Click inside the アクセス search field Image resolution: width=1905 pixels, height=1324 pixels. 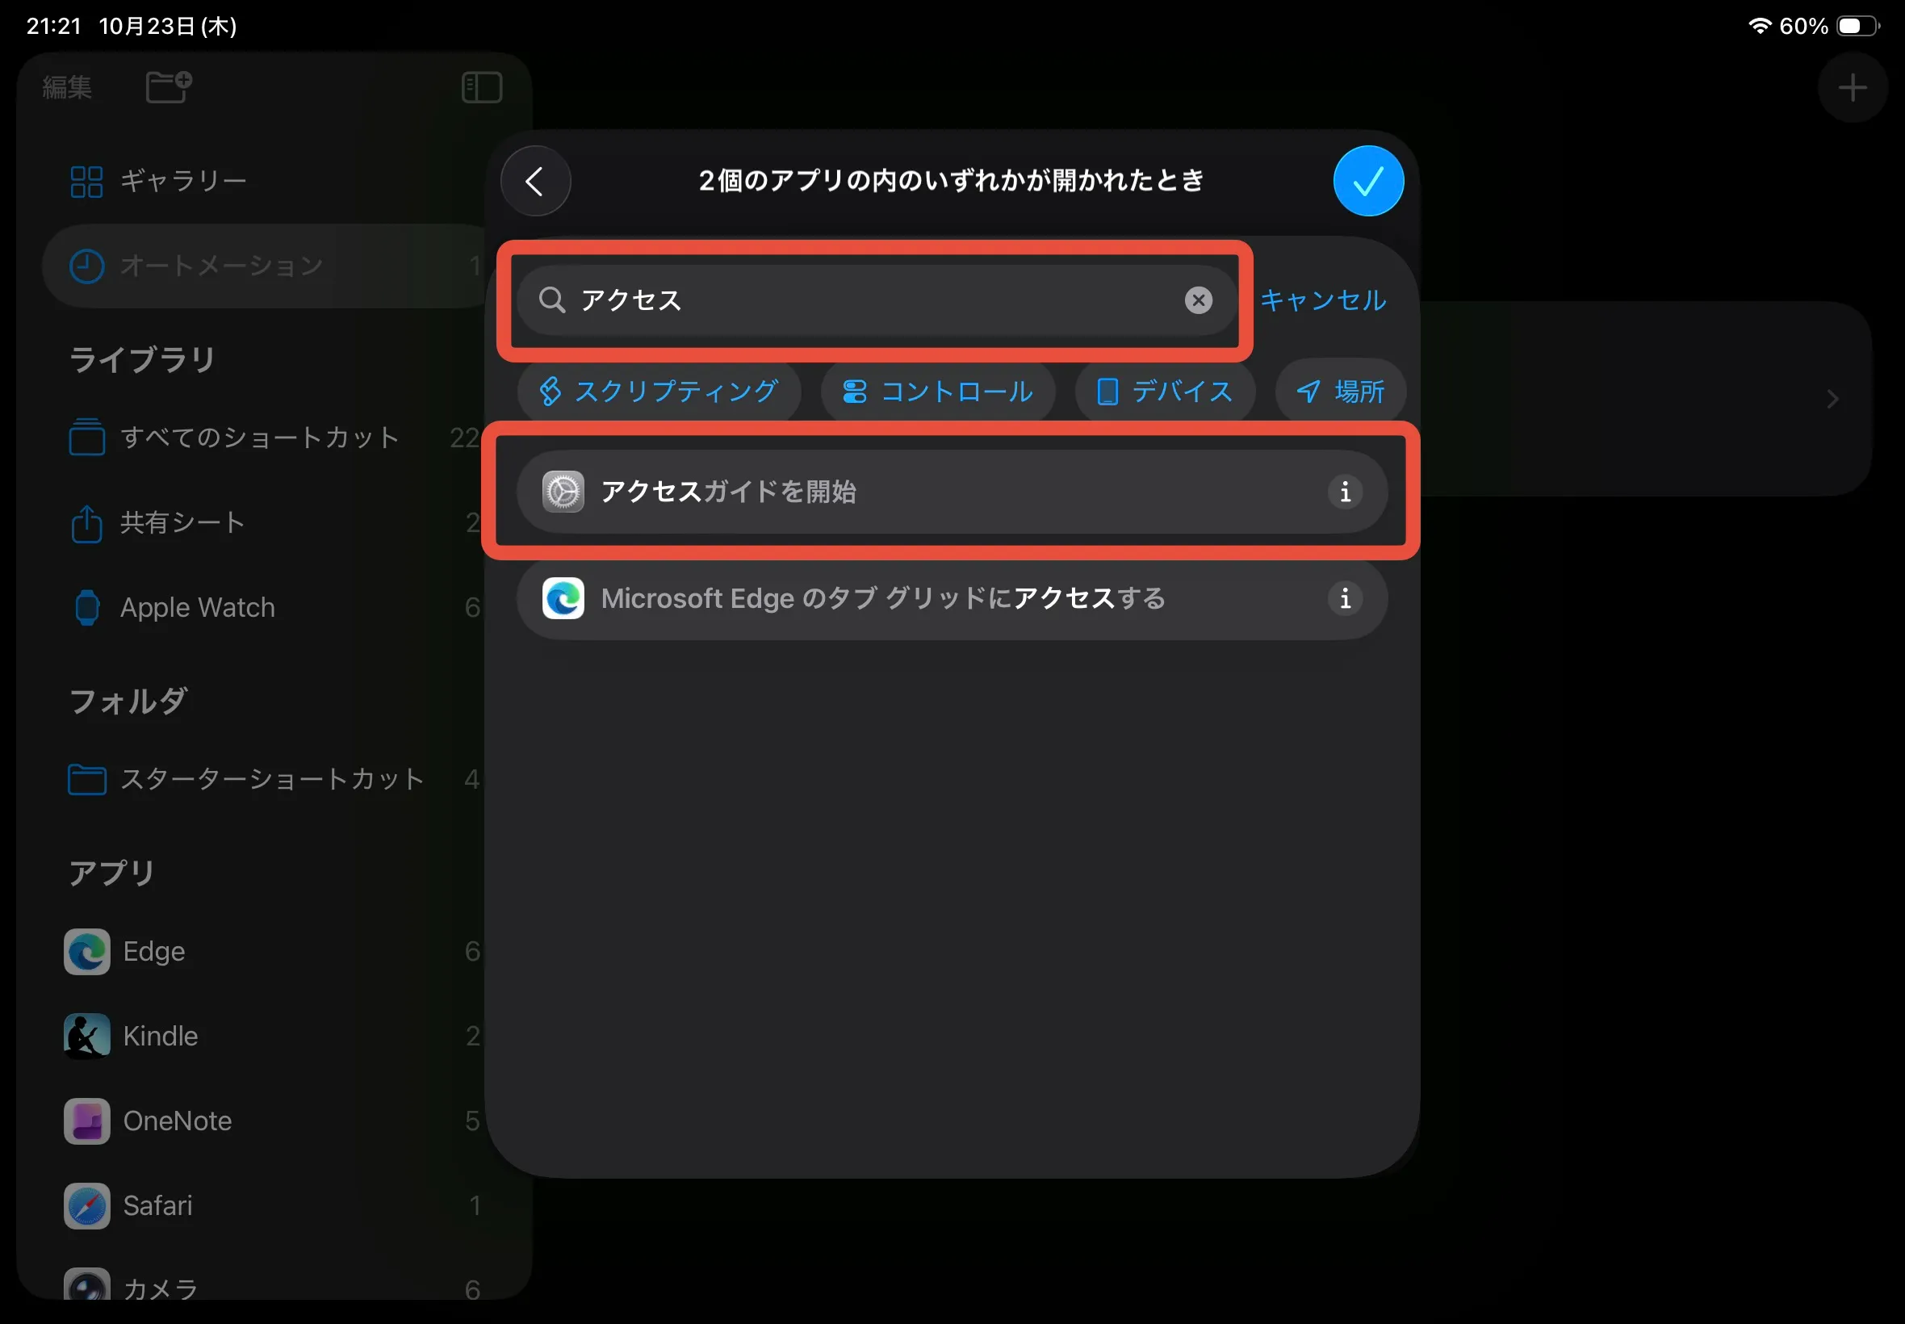[871, 300]
